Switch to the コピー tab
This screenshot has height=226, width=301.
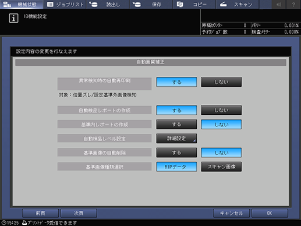coord(194,4)
